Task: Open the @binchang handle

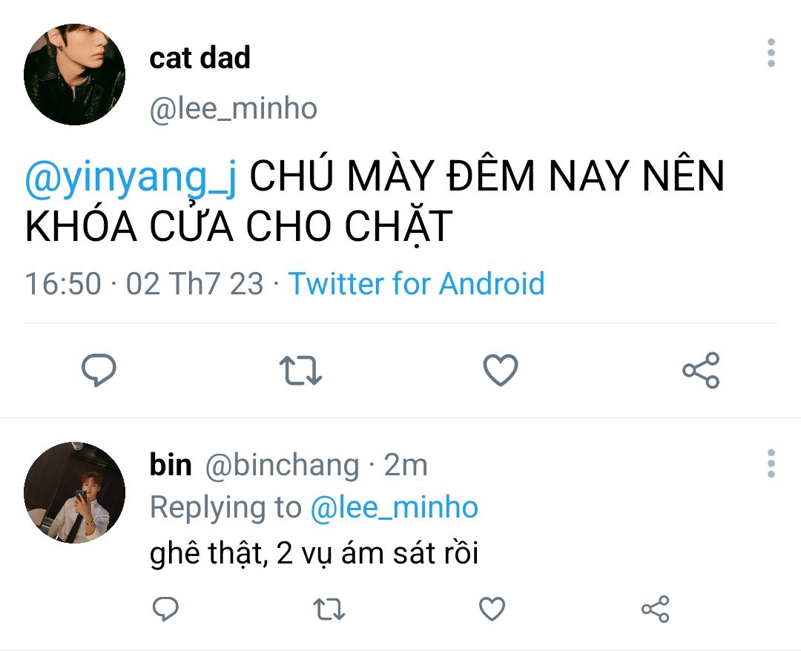Action: point(281,465)
